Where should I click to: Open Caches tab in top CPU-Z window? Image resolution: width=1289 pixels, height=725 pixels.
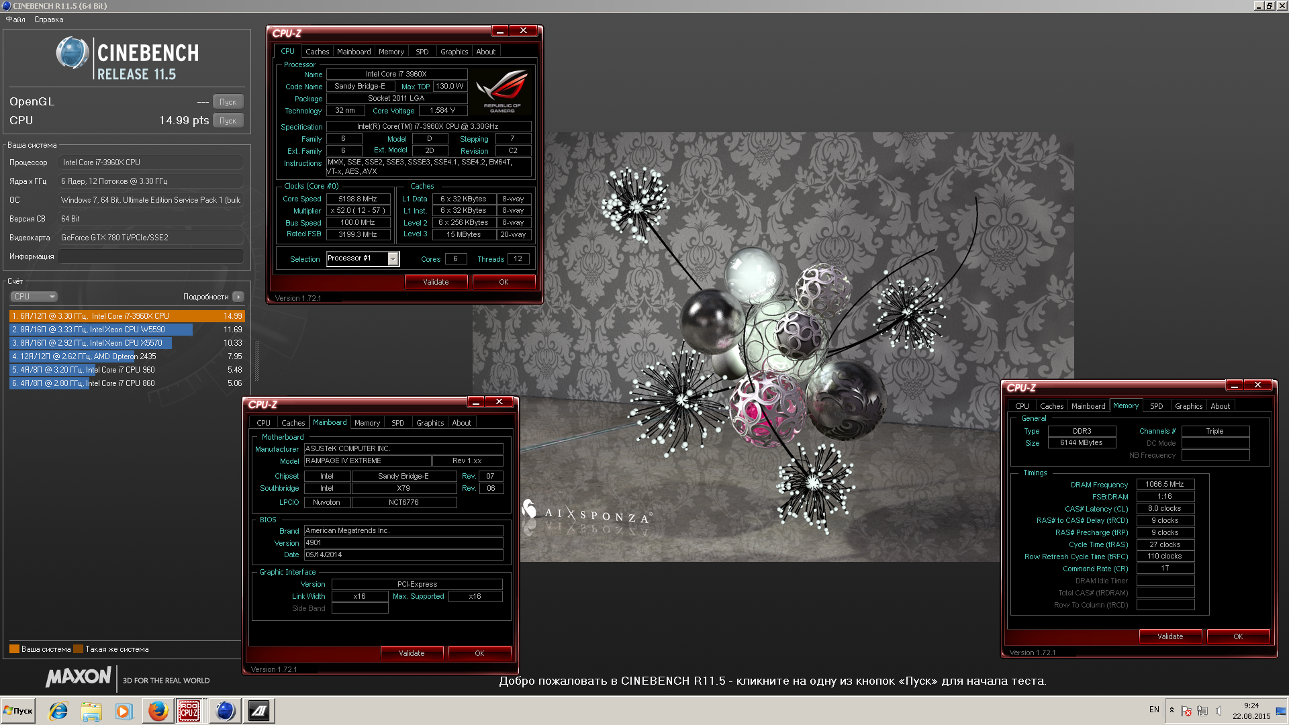point(317,52)
